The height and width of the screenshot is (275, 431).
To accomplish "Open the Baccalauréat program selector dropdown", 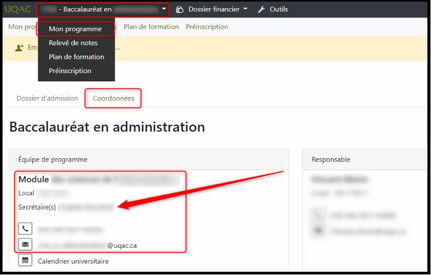I will pos(103,9).
